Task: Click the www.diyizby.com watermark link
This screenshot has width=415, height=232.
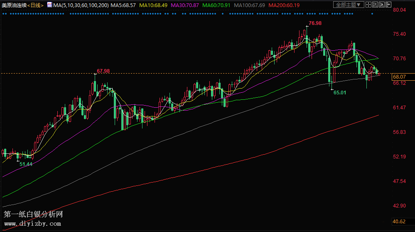Action: point(32,224)
